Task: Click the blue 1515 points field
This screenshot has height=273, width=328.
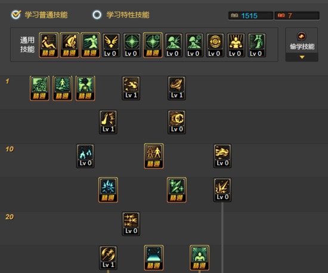Action: 250,15
